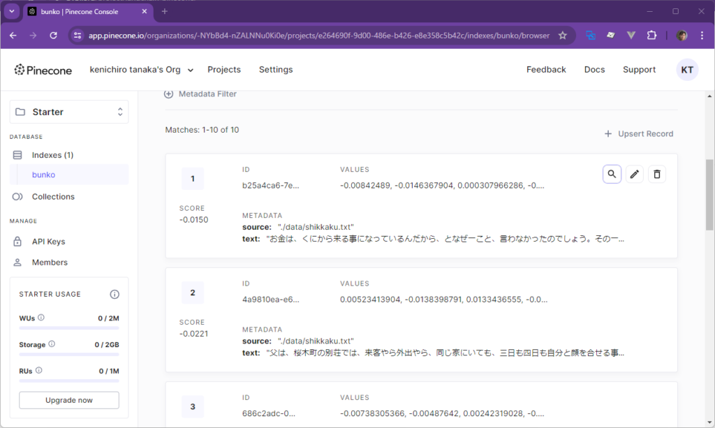Close the bunko Pinecone Console tab

pos(145,11)
